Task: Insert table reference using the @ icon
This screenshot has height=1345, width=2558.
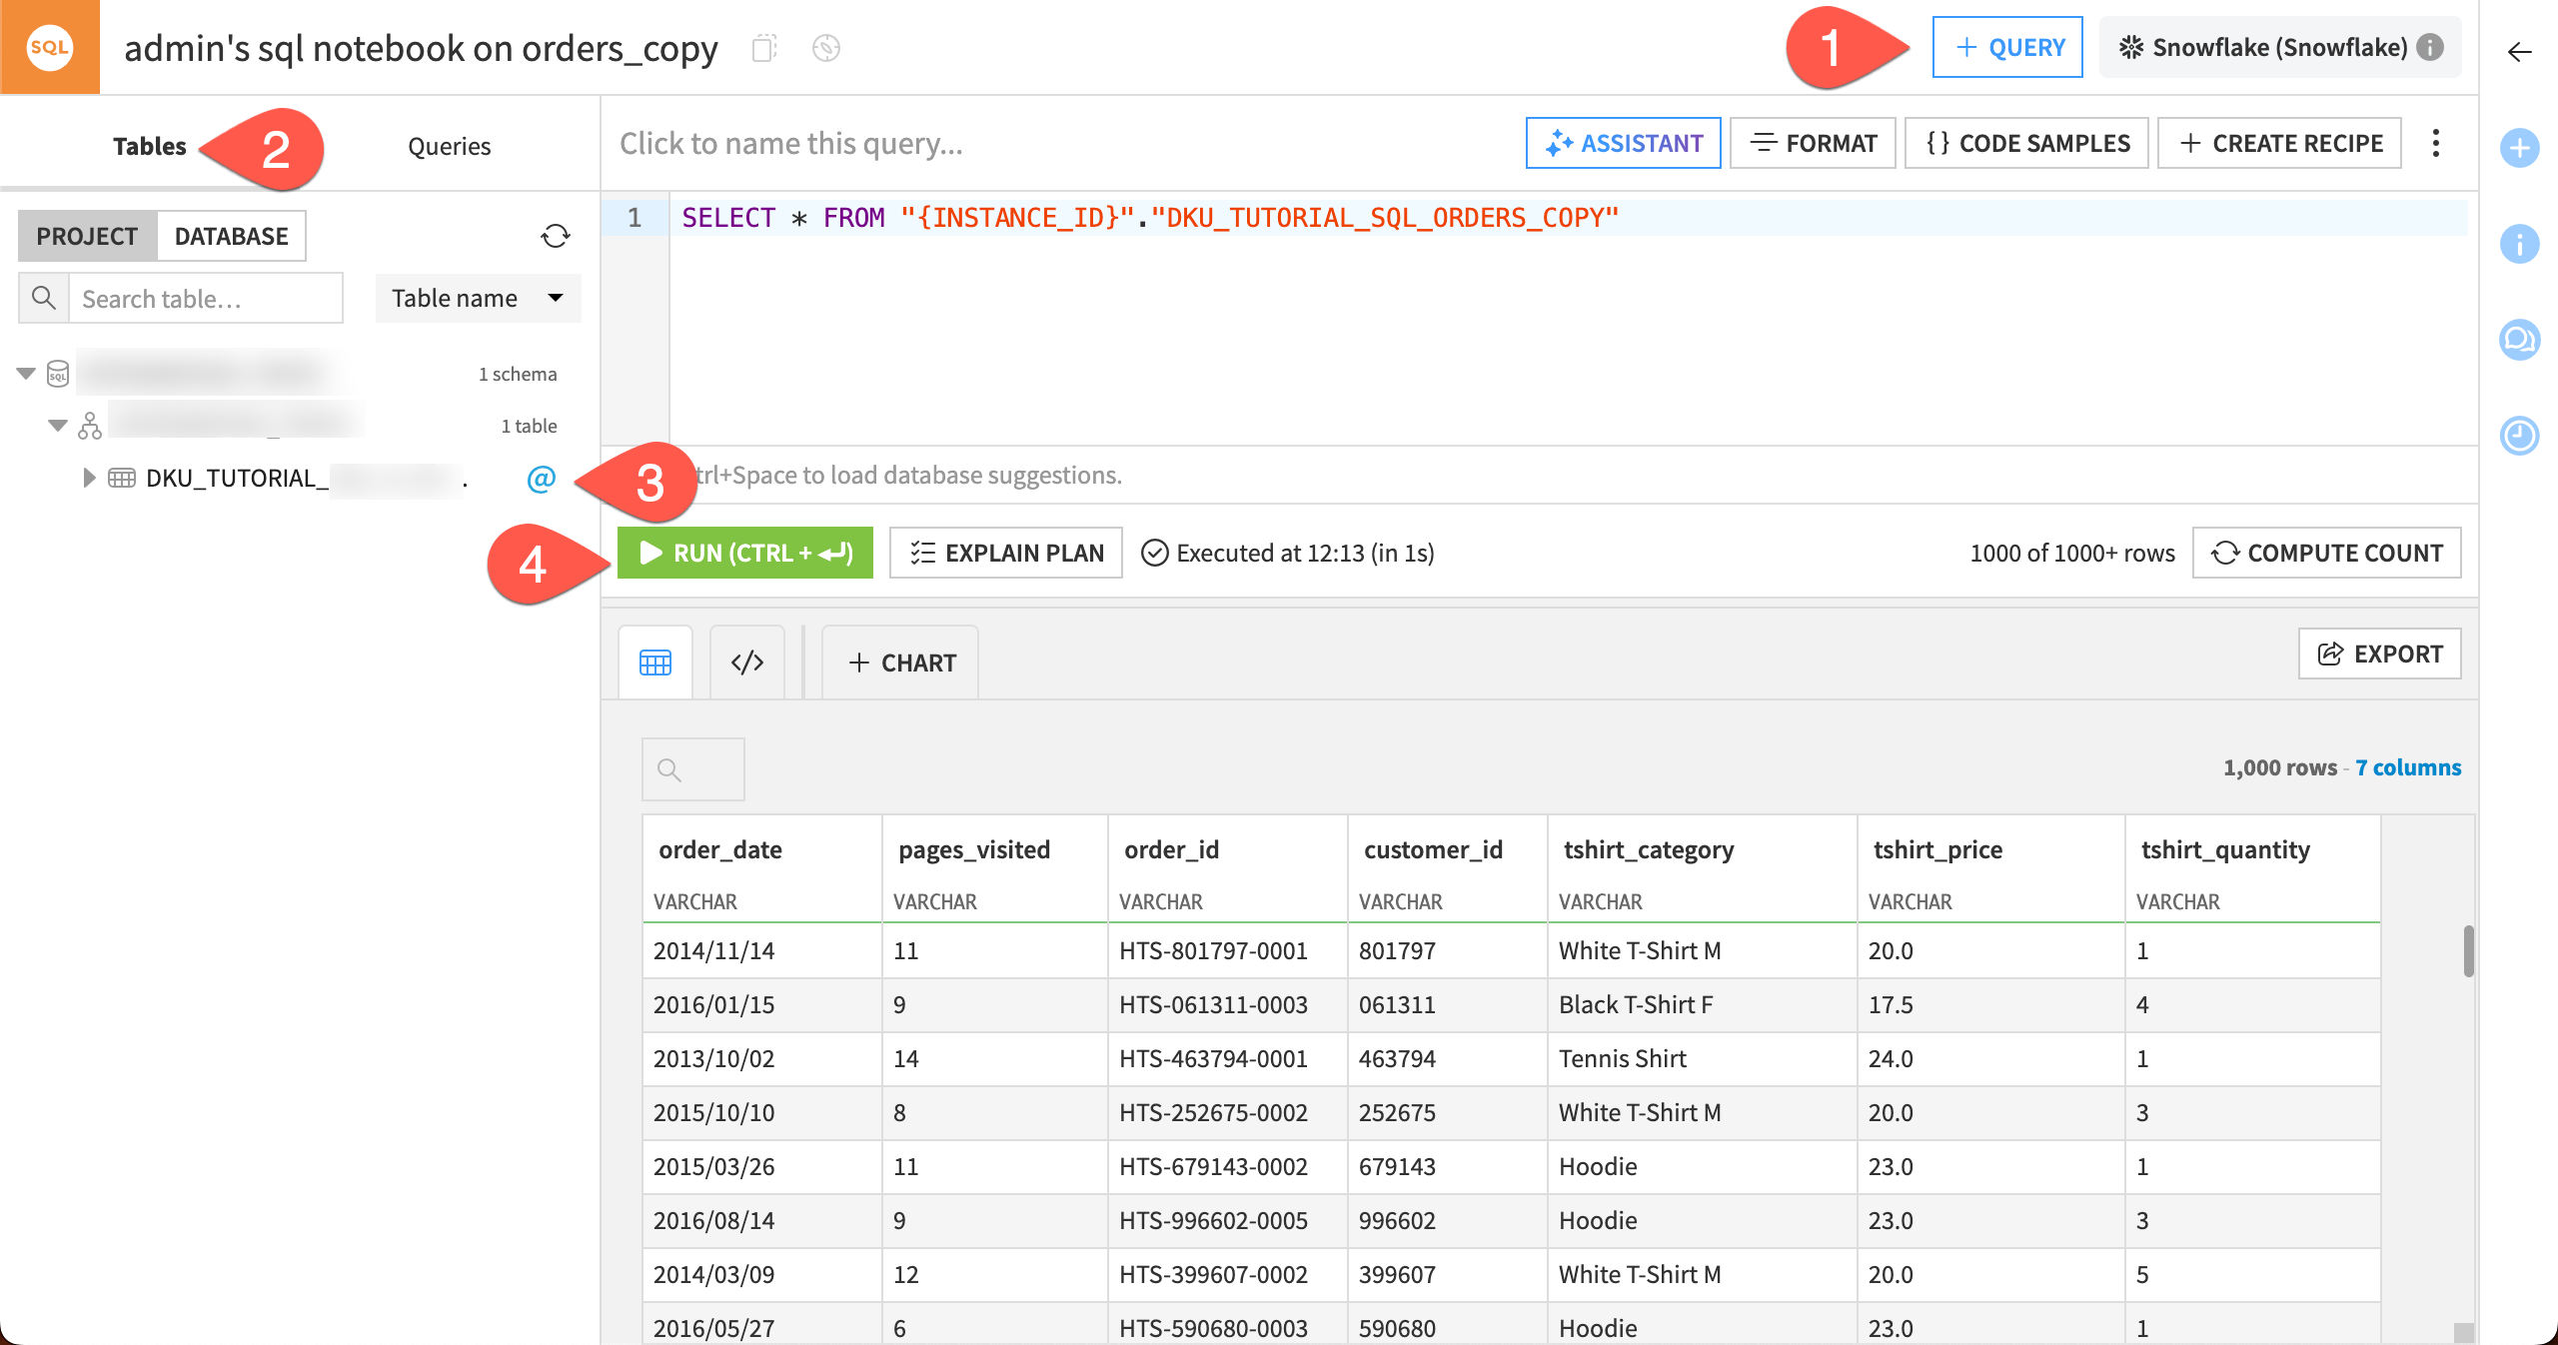Action: pyautogui.click(x=539, y=480)
